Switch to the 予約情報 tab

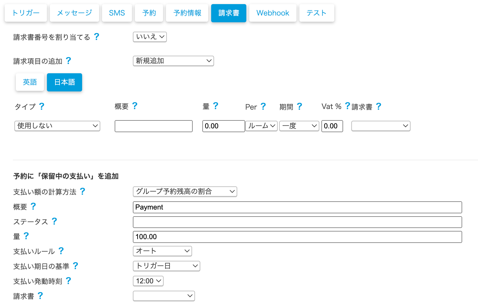point(187,13)
